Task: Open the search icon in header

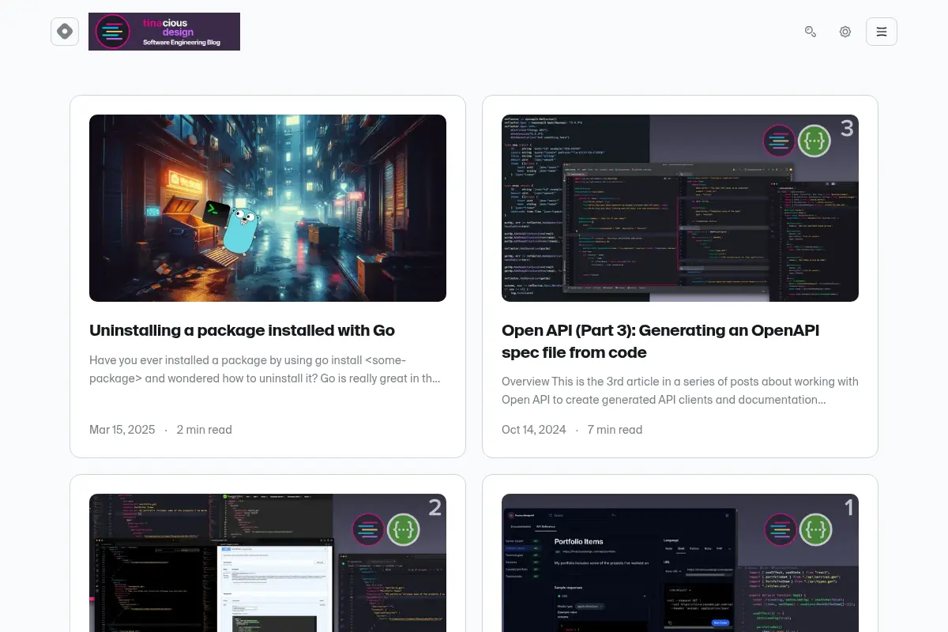Action: pyautogui.click(x=810, y=32)
